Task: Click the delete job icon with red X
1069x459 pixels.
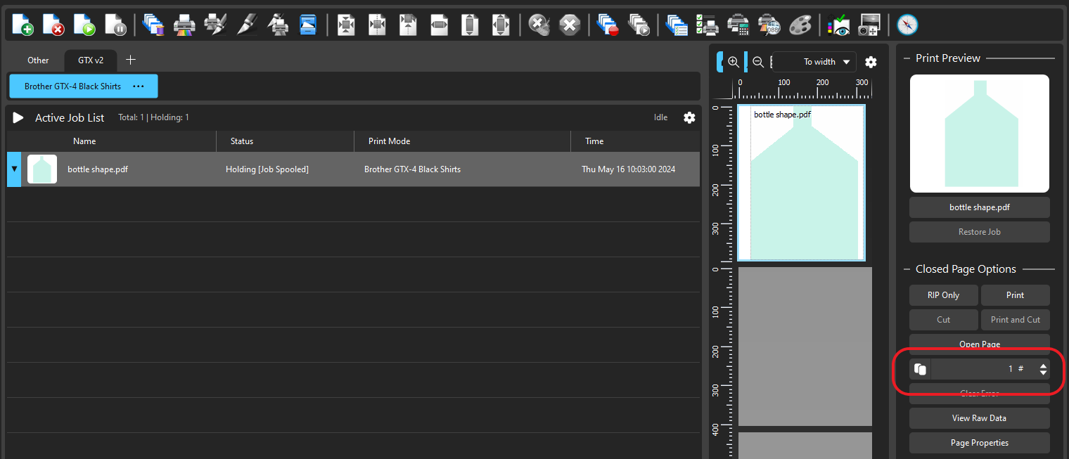Action: (x=53, y=25)
